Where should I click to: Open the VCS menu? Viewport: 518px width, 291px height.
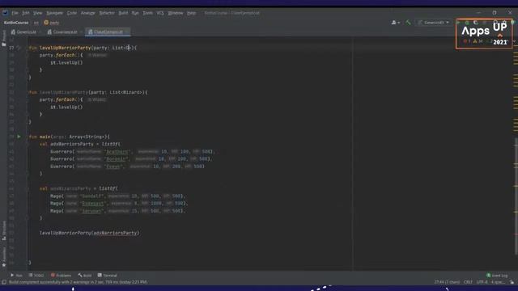pos(160,13)
